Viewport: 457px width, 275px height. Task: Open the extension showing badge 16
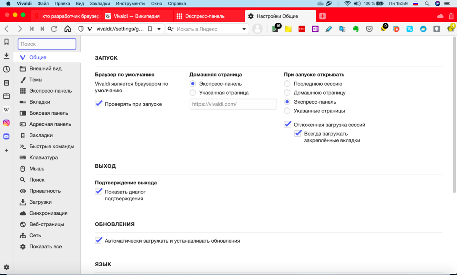(275, 29)
